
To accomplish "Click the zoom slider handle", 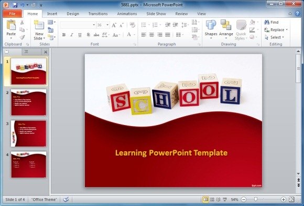I will (256, 199).
